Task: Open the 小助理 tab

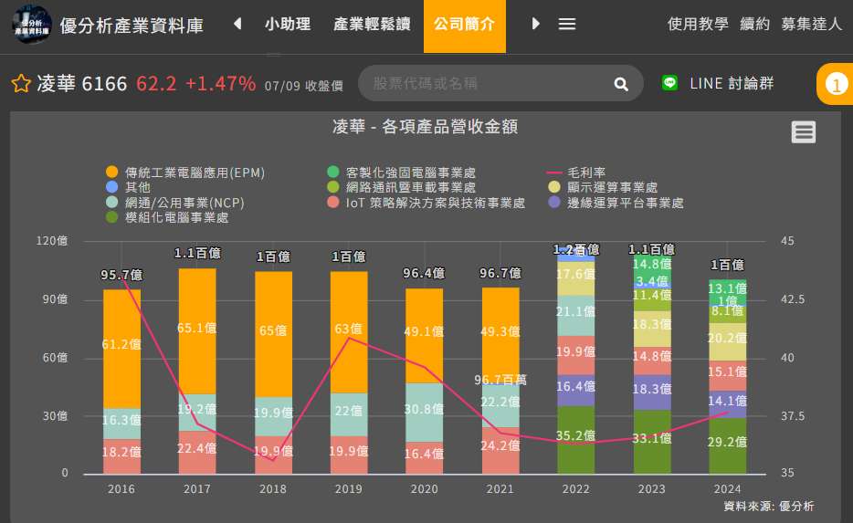Action: tap(288, 24)
